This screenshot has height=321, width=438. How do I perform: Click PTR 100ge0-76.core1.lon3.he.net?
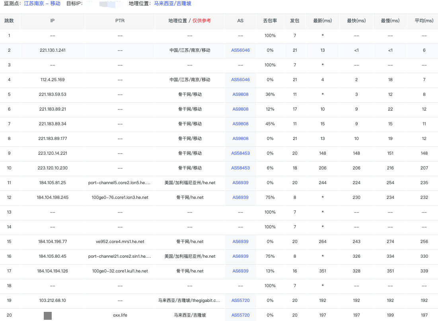point(120,197)
